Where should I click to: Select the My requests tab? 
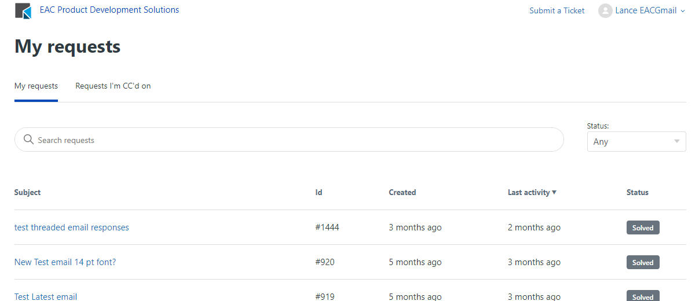(36, 86)
